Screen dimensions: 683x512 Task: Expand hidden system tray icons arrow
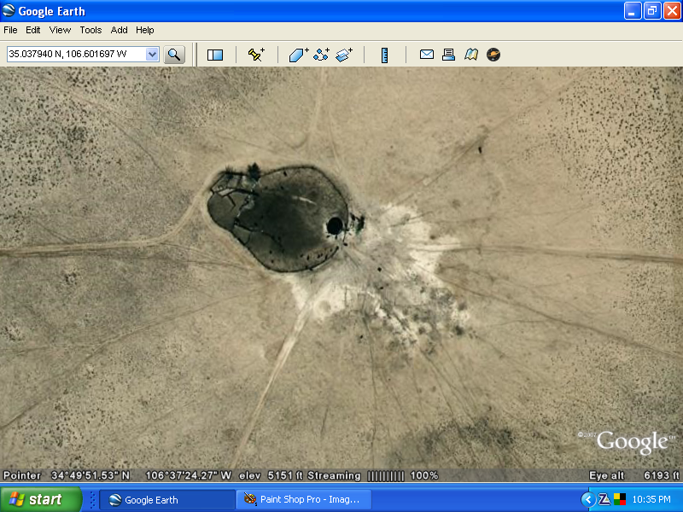coord(587,499)
